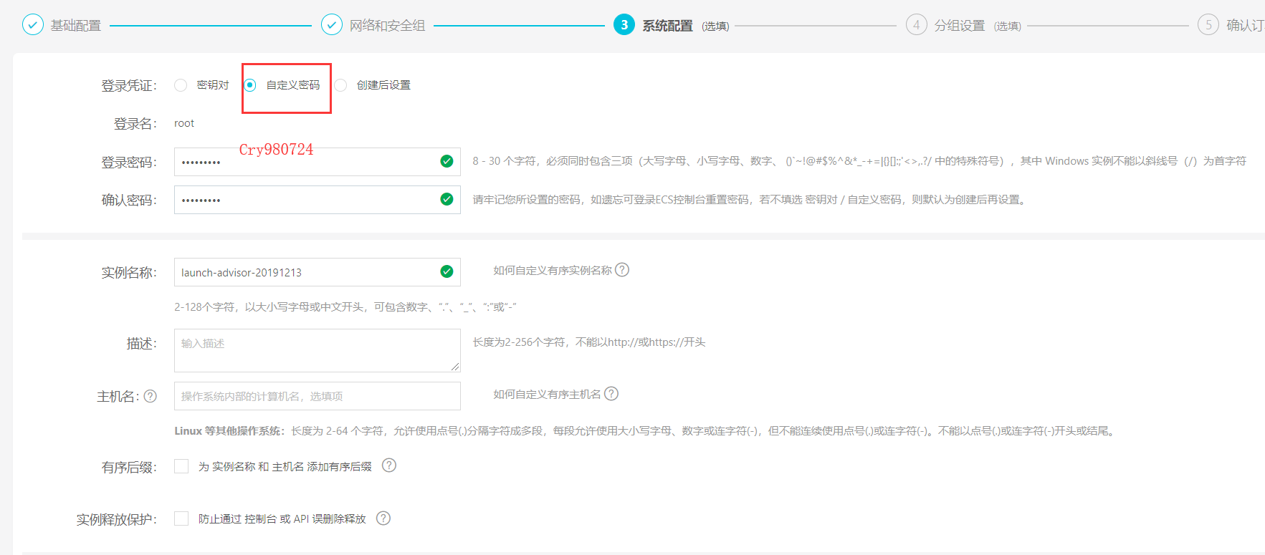Viewport: 1265px width, 555px height.
Task: Click into the 描述 textarea
Action: (317, 350)
